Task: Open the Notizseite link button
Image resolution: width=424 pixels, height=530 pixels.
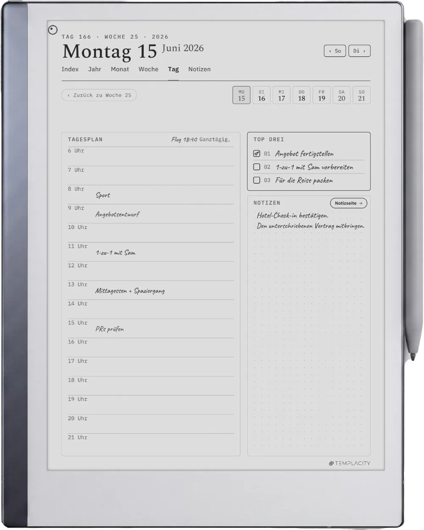Action: pos(349,203)
